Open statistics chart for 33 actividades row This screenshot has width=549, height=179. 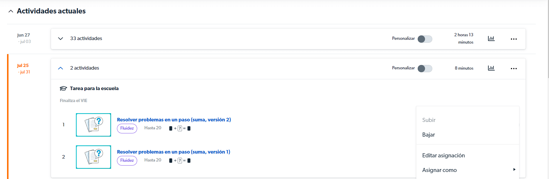[491, 39]
